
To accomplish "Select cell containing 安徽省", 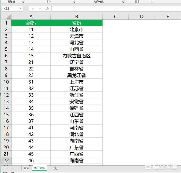I will 77,102.
